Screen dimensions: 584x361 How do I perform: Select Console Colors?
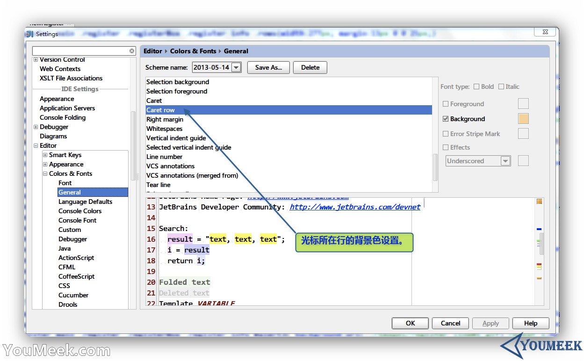[x=80, y=211]
